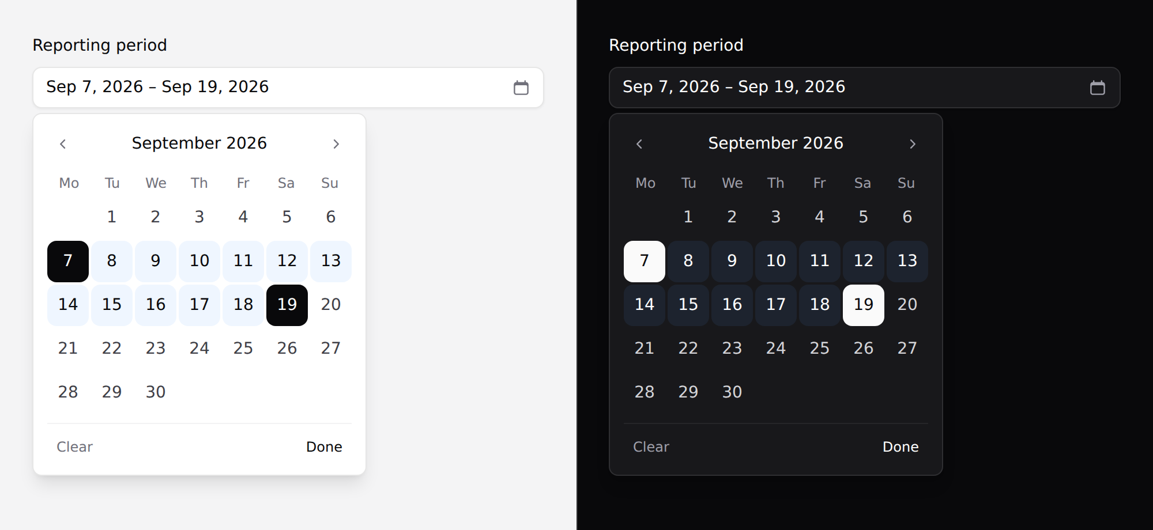Image resolution: width=1153 pixels, height=530 pixels.
Task: Pick day 11 in dark calendar
Action: click(x=820, y=262)
